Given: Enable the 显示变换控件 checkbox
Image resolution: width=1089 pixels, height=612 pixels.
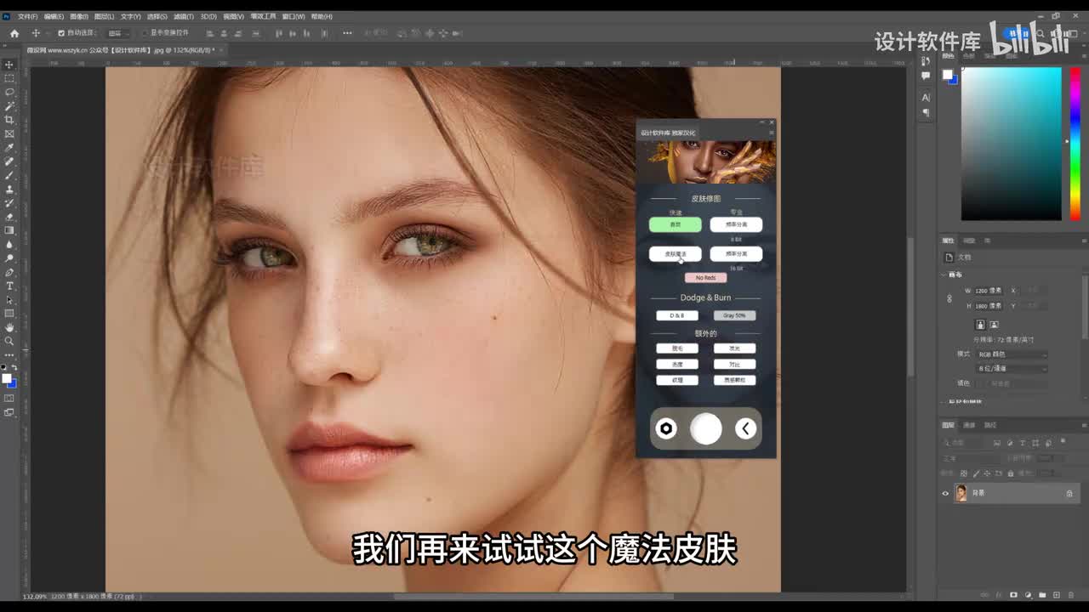Looking at the screenshot, I should pyautogui.click(x=145, y=33).
